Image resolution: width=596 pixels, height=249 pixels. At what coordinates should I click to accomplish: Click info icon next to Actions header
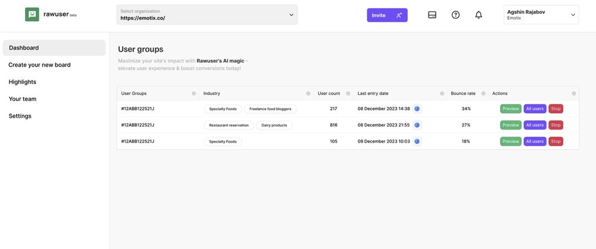pyautogui.click(x=574, y=93)
